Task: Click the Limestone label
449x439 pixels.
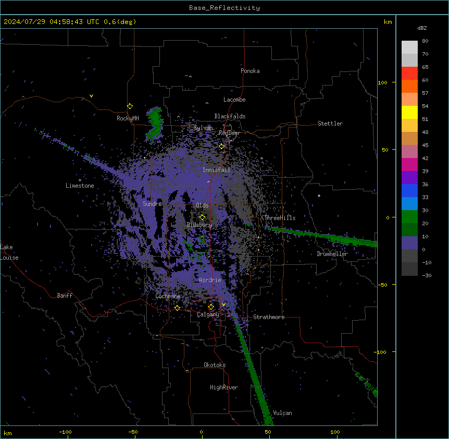Action: coord(80,186)
